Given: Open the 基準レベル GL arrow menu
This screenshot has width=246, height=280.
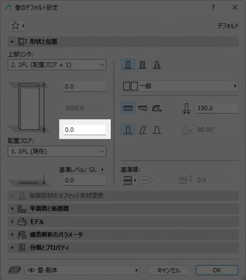Looking at the screenshot, I should [102, 169].
